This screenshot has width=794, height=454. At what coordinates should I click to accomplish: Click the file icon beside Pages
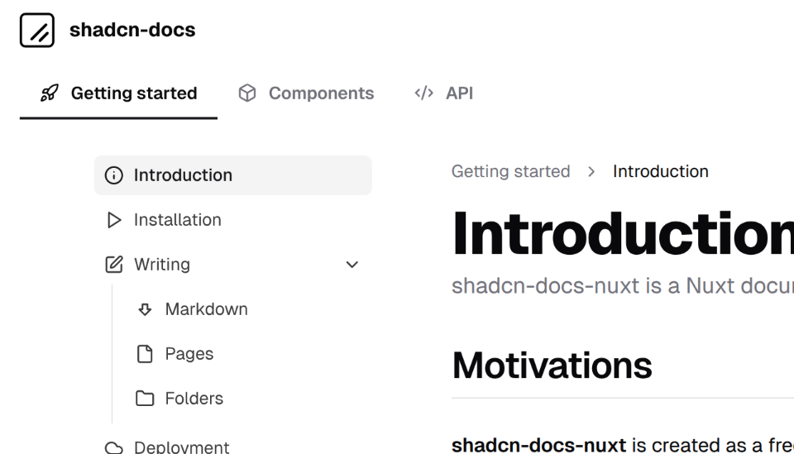tap(145, 354)
